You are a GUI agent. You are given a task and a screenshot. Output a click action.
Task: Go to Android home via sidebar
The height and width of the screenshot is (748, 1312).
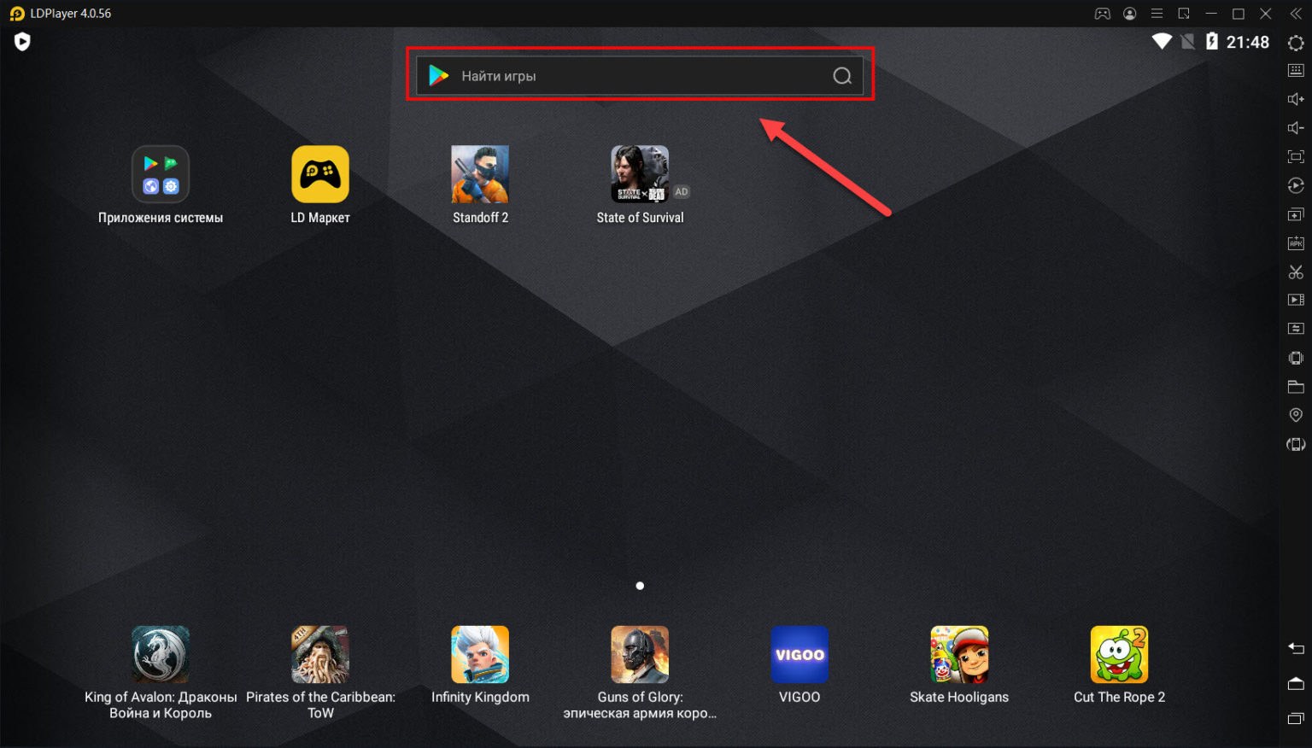[1296, 683]
